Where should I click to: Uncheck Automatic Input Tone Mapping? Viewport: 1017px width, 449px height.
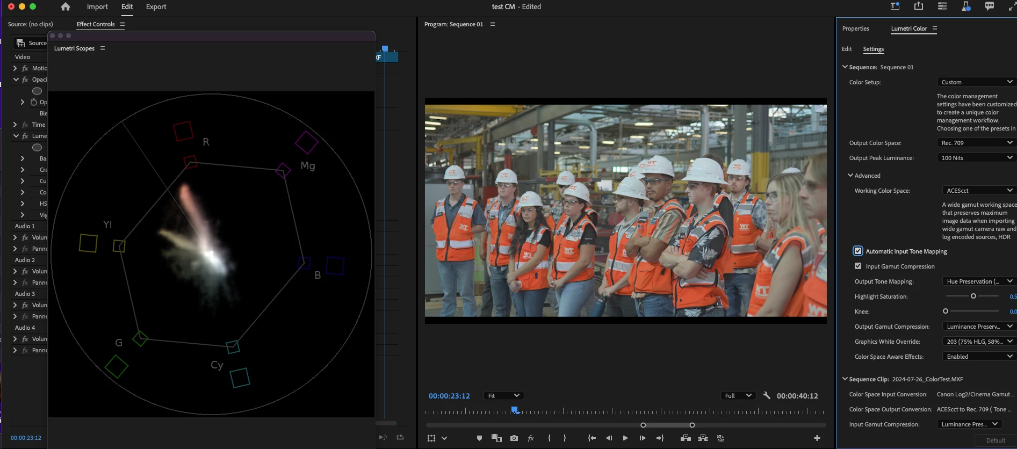[x=858, y=251]
